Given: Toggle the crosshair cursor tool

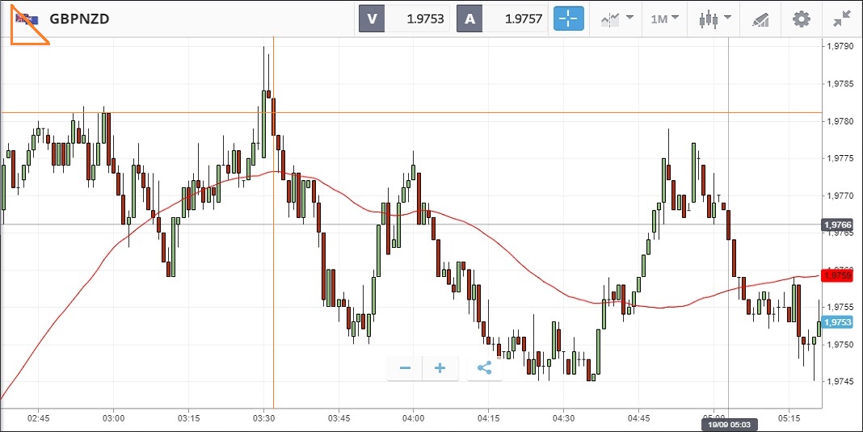Looking at the screenshot, I should pos(568,19).
